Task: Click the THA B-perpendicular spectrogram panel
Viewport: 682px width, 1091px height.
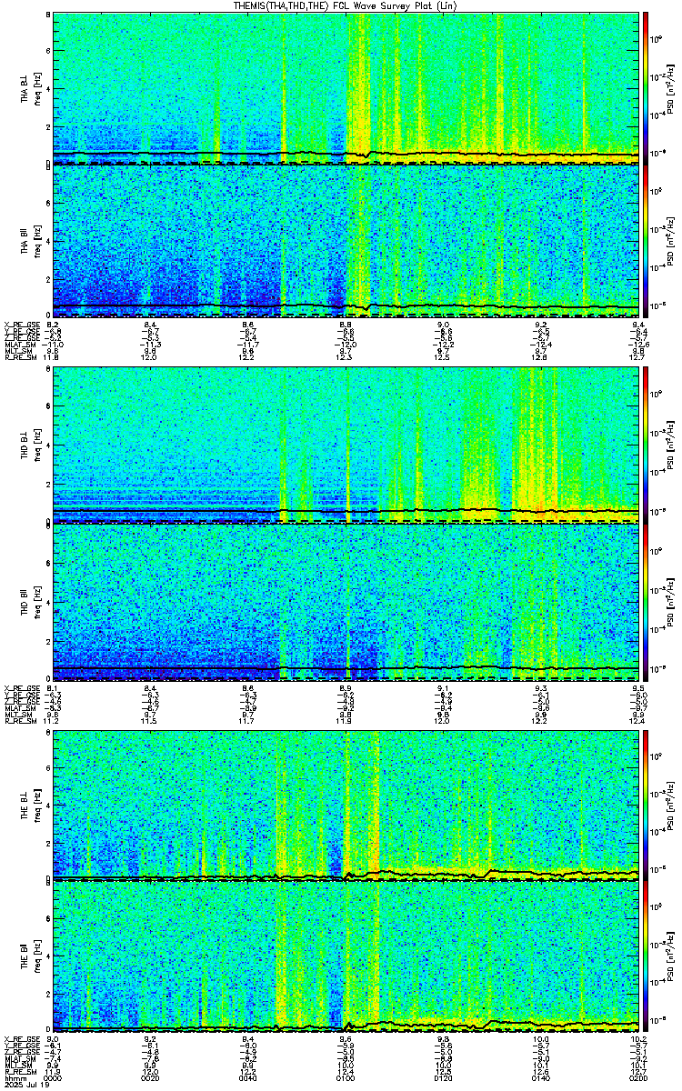Action: tap(346, 88)
